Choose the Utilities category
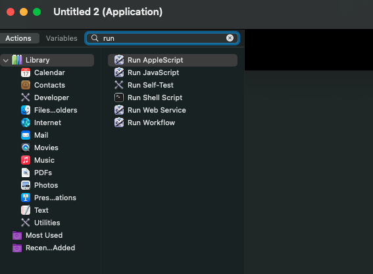Viewport: 373px width, 274px height. [x=47, y=223]
